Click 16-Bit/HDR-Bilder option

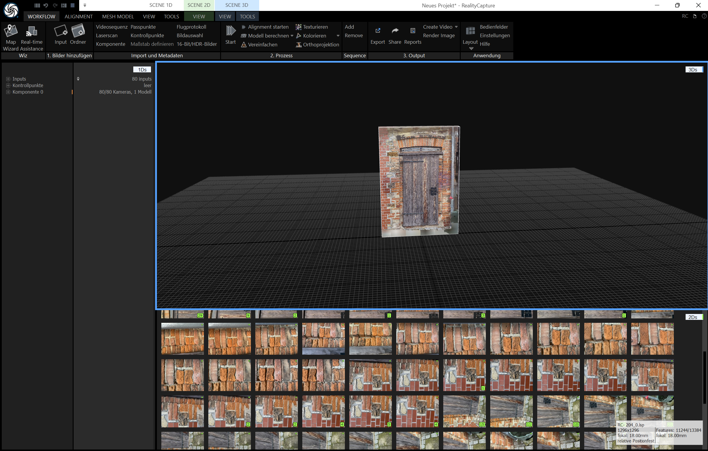point(197,44)
